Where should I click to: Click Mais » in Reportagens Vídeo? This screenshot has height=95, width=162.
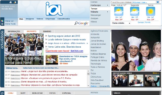point(156,73)
